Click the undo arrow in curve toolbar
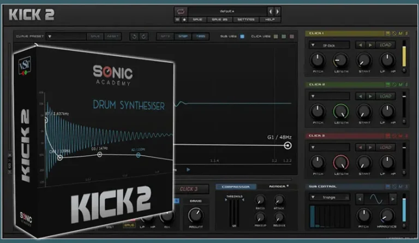The image size is (419, 243). tap(134, 37)
